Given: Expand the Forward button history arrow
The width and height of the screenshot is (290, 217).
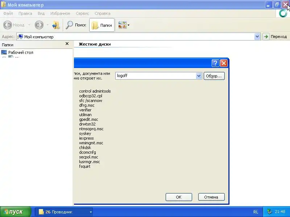Looking at the screenshot, I should coord(47,25).
